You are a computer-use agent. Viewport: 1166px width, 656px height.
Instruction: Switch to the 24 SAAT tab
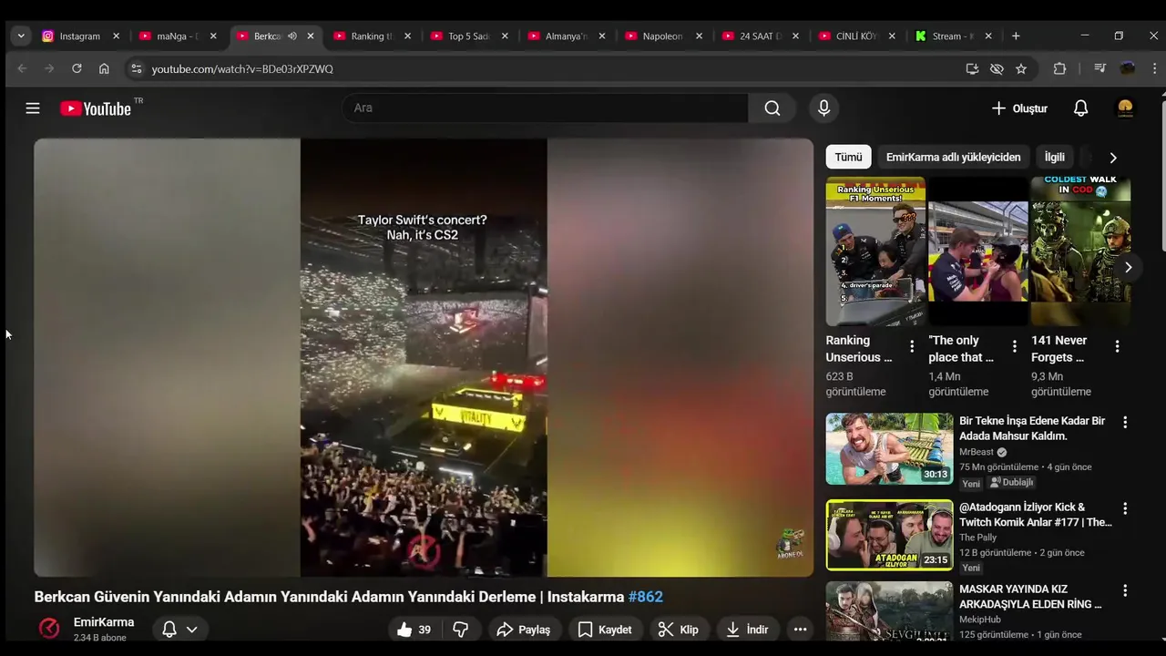[760, 36]
